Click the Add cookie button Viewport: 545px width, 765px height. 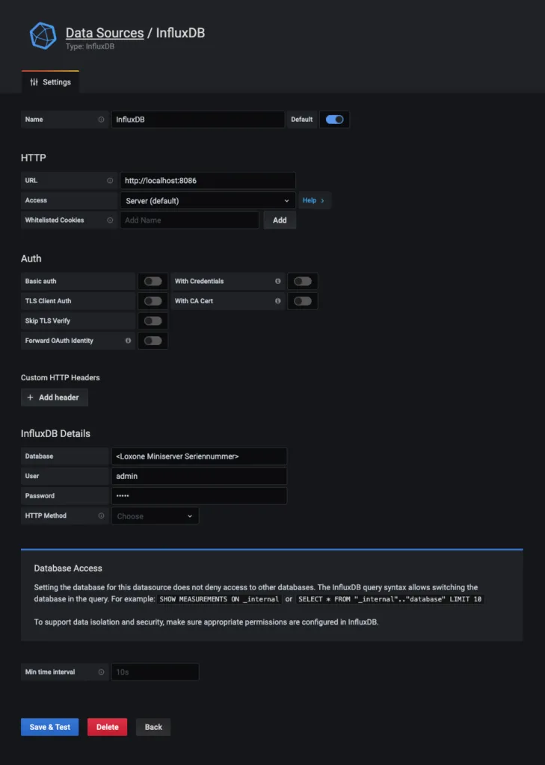(280, 220)
